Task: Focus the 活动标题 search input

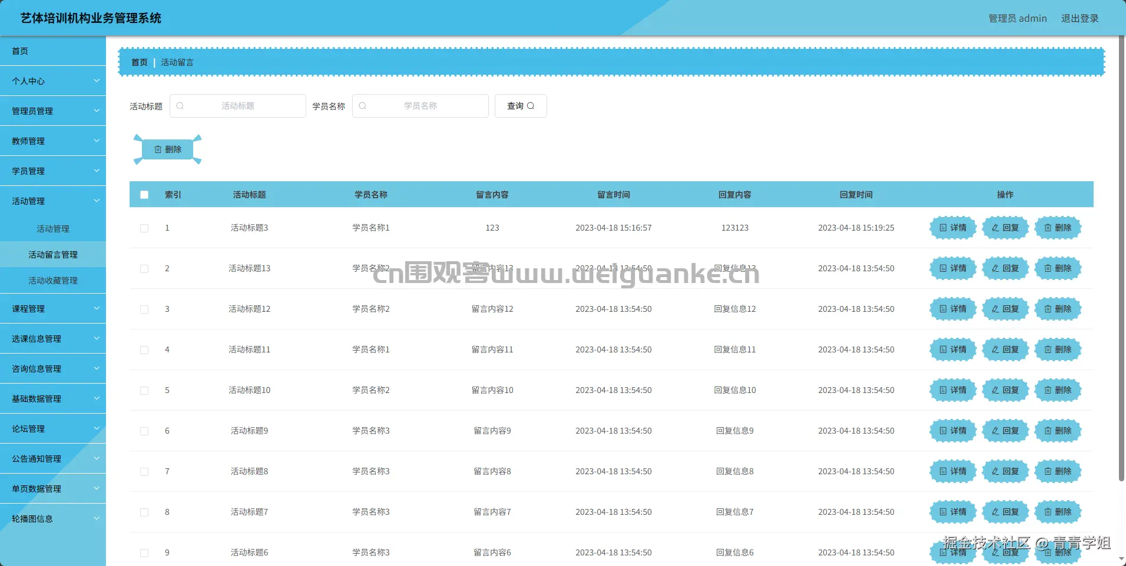Action: click(238, 106)
